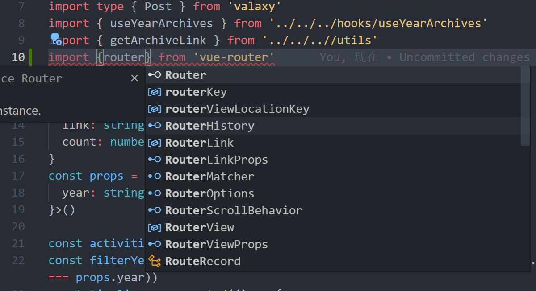Image resolution: width=536 pixels, height=291 pixels.
Task: Select RouteRecord completion entry
Action: tap(334, 261)
